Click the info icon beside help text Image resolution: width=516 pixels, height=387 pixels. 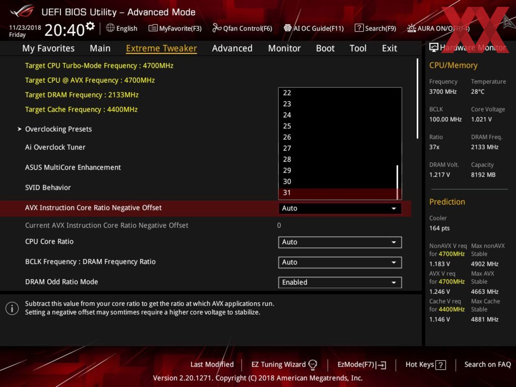pos(12,308)
